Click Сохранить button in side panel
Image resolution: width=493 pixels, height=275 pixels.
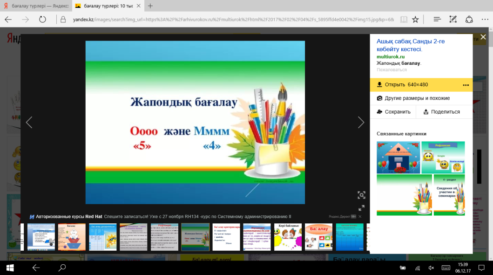click(x=394, y=112)
